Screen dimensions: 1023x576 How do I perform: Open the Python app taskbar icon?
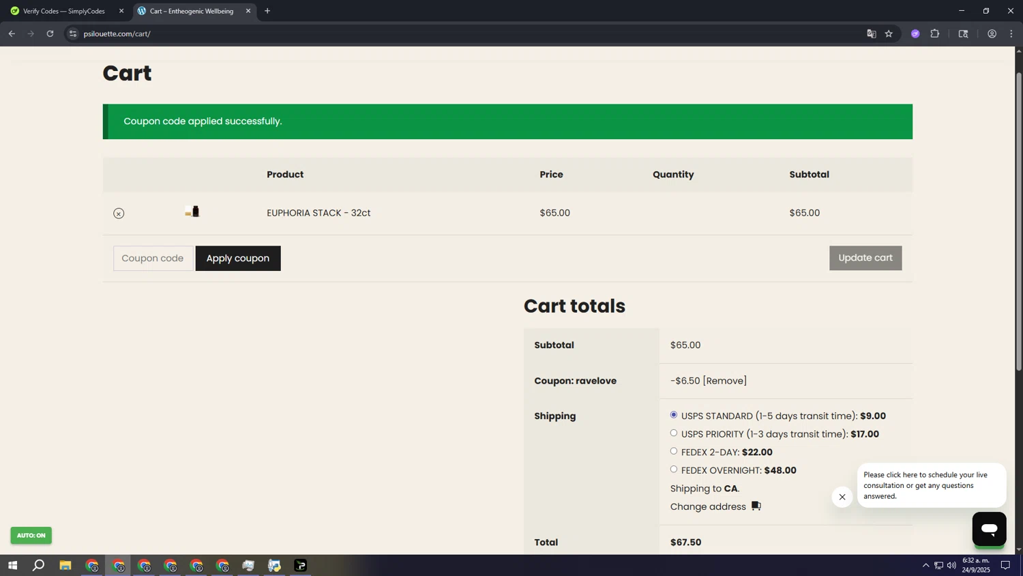click(274, 565)
